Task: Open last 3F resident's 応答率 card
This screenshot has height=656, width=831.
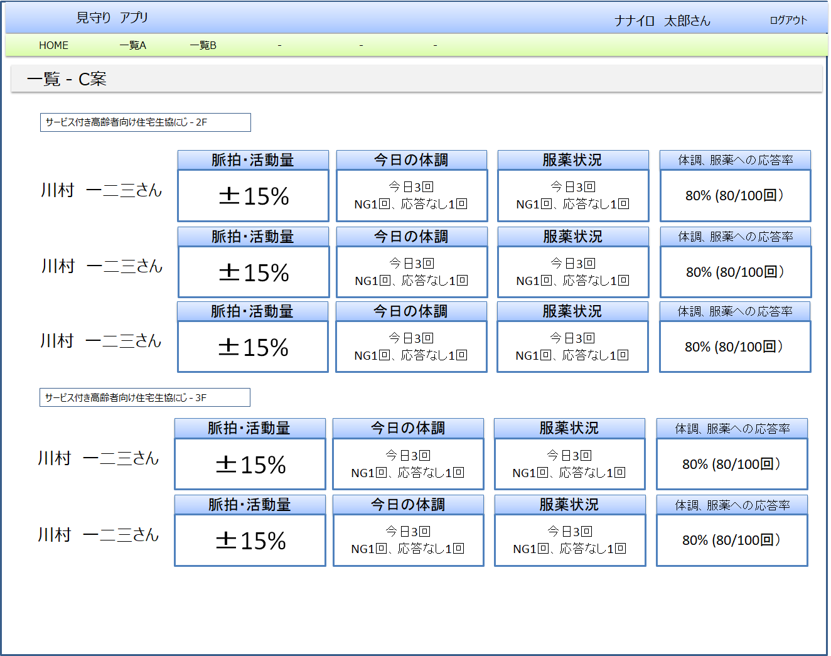Action: click(x=732, y=540)
